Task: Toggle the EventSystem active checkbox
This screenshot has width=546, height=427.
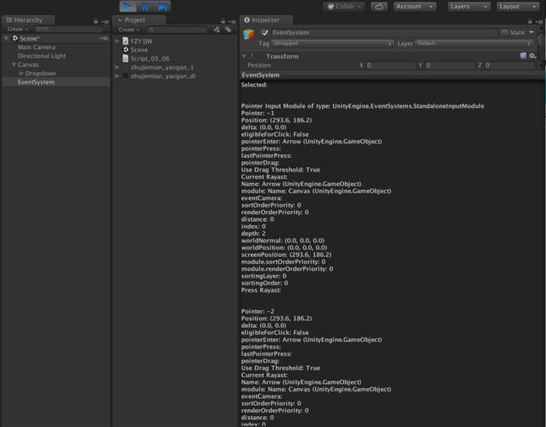Action: tap(265, 33)
